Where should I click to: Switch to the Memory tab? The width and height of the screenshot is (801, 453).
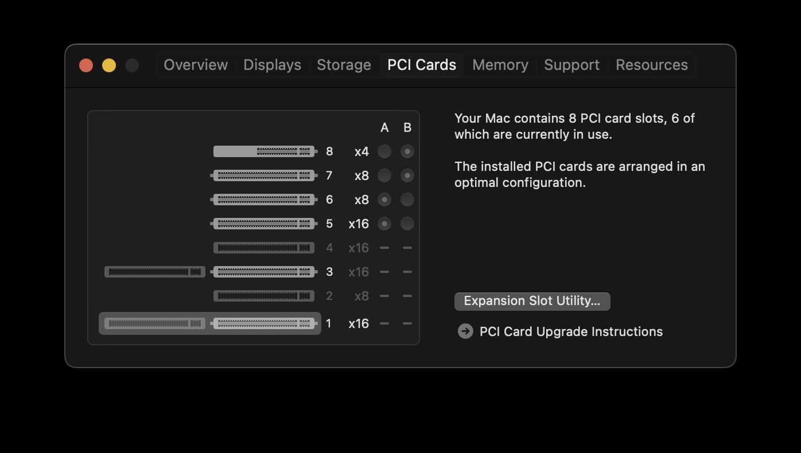coord(500,65)
